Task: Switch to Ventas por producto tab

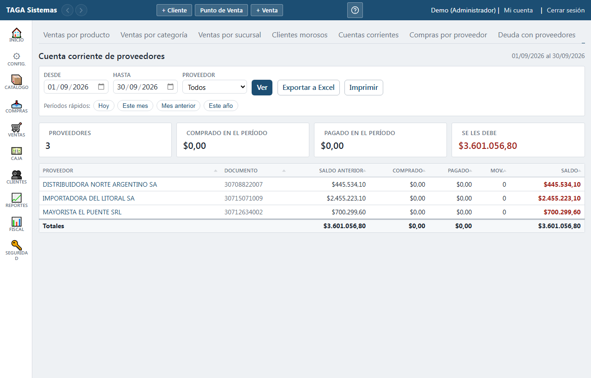Action: coord(77,35)
